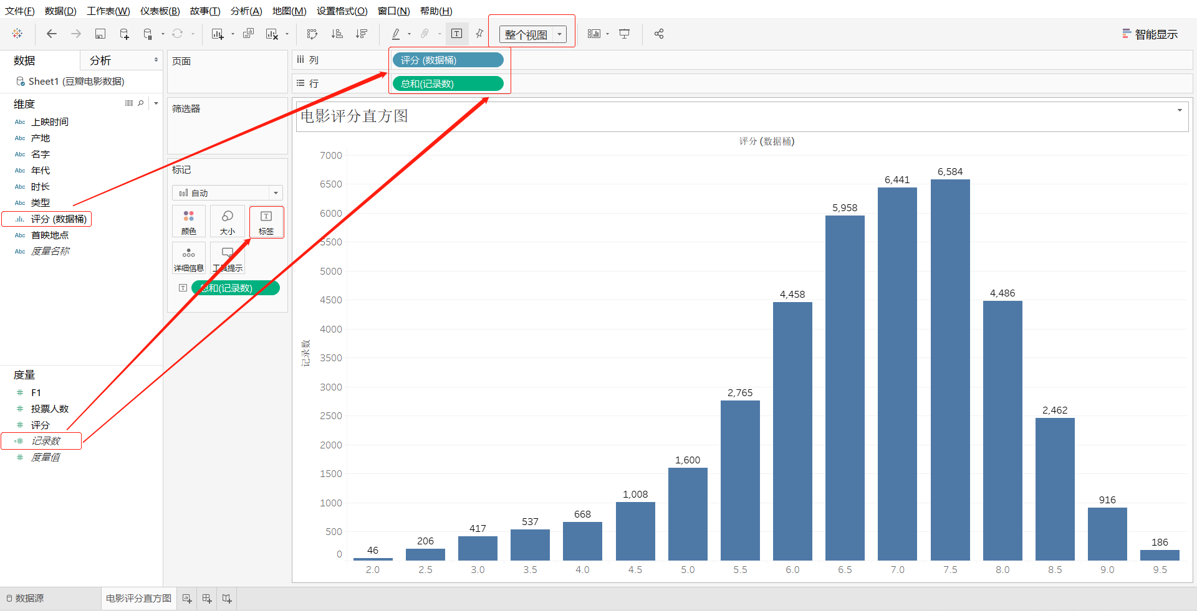Click the 工具提示 marks card button
The width and height of the screenshot is (1197, 611).
tap(228, 258)
